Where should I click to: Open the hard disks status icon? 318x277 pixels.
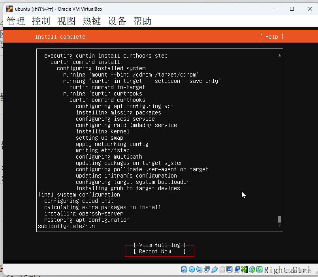coord(184,269)
